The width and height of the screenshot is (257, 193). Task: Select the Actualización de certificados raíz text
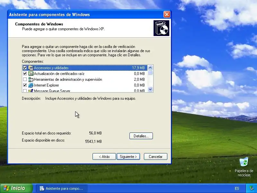point(59,74)
